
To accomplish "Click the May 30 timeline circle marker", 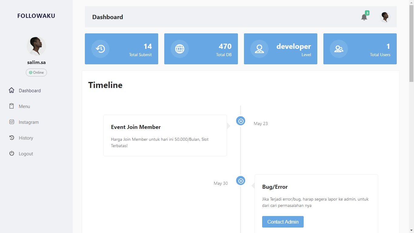I will [x=240, y=180].
